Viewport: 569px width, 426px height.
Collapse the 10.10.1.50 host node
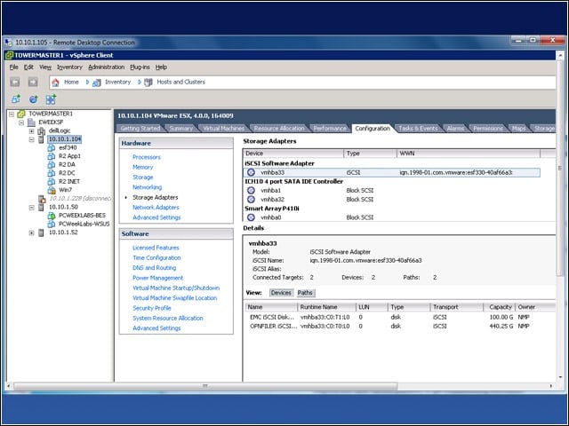point(32,207)
